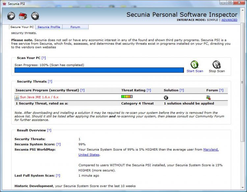Go to the Home house icon
This screenshot has height=192, width=247.
pos(23,16)
